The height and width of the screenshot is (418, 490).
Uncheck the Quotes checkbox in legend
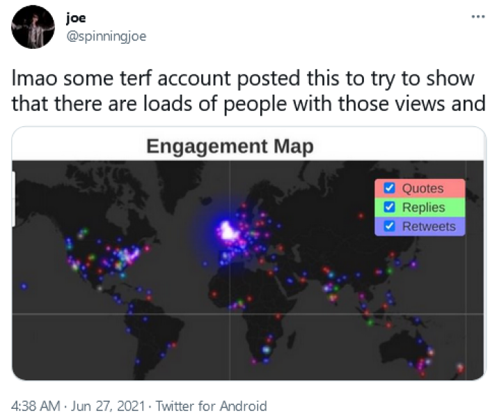390,188
